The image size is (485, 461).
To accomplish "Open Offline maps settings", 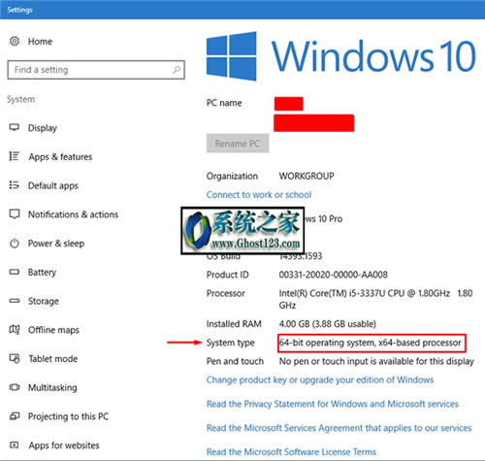I will point(53,330).
